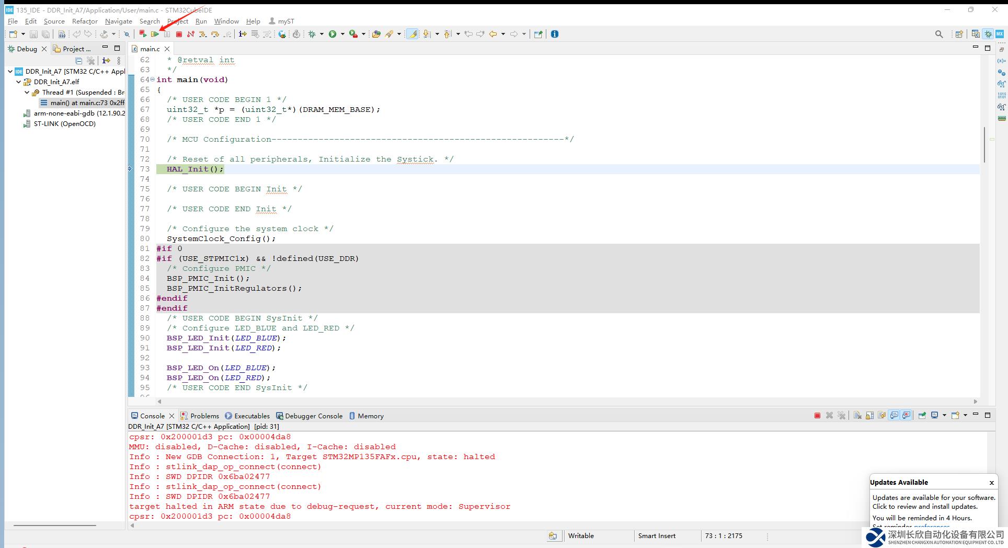Click the Step Into debug icon
Image resolution: width=1008 pixels, height=548 pixels.
click(x=203, y=34)
